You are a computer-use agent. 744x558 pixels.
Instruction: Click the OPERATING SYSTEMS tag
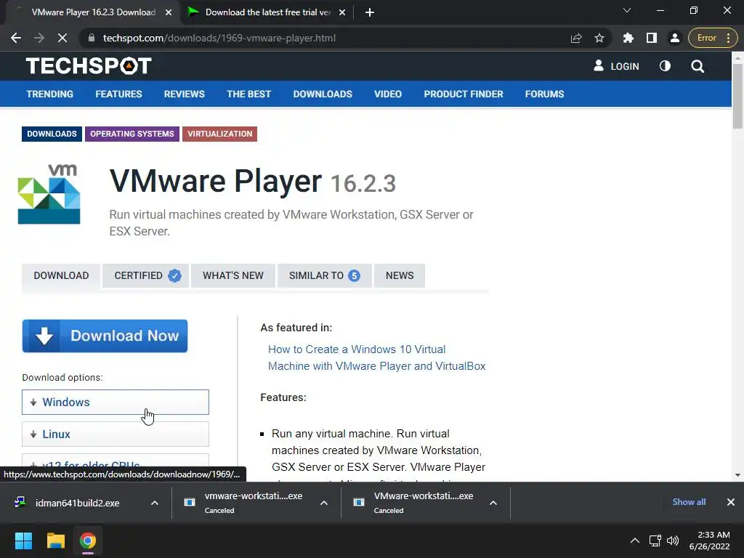(x=132, y=134)
